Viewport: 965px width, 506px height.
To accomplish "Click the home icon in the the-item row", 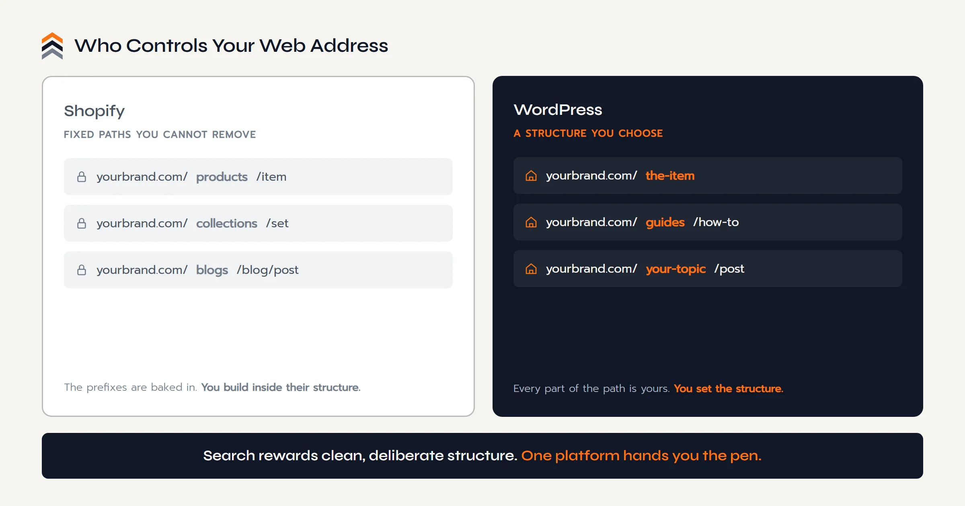I will coord(531,175).
